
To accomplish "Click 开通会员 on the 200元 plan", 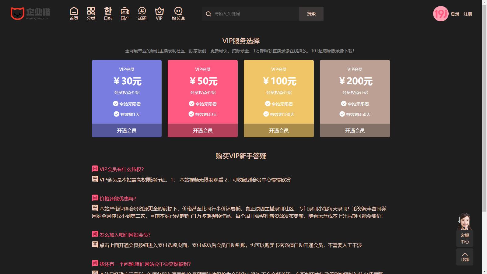I will coord(355,130).
